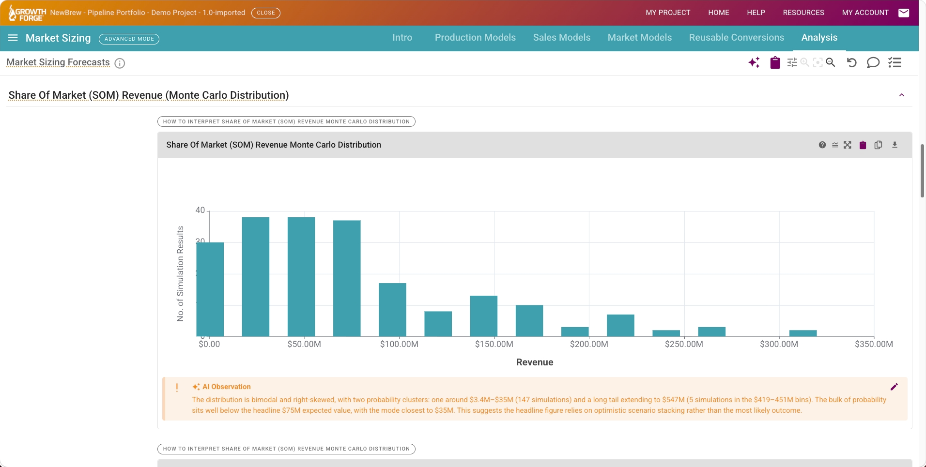
Task: Open HELP in top navigation
Action: coord(756,13)
